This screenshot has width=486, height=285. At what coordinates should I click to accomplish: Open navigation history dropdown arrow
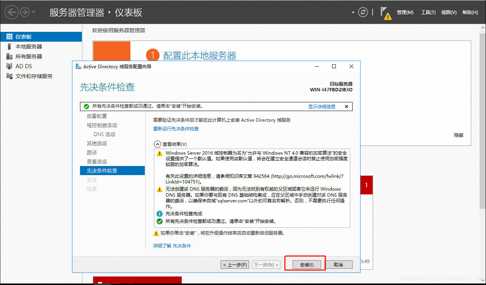pyautogui.click(x=34, y=13)
